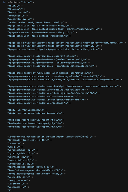Click the .search-widget .dropdown-menu line
The height and width of the screenshot is (192, 128).
64,86
